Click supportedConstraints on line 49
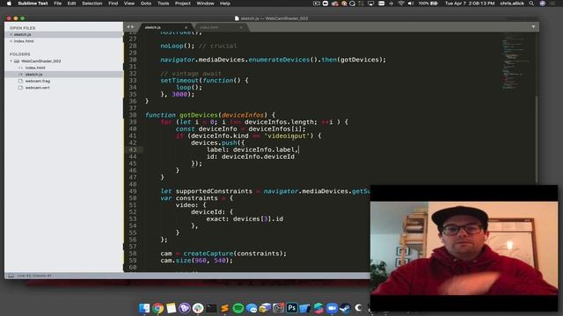Screen dimensions: 563x316 click(214, 191)
